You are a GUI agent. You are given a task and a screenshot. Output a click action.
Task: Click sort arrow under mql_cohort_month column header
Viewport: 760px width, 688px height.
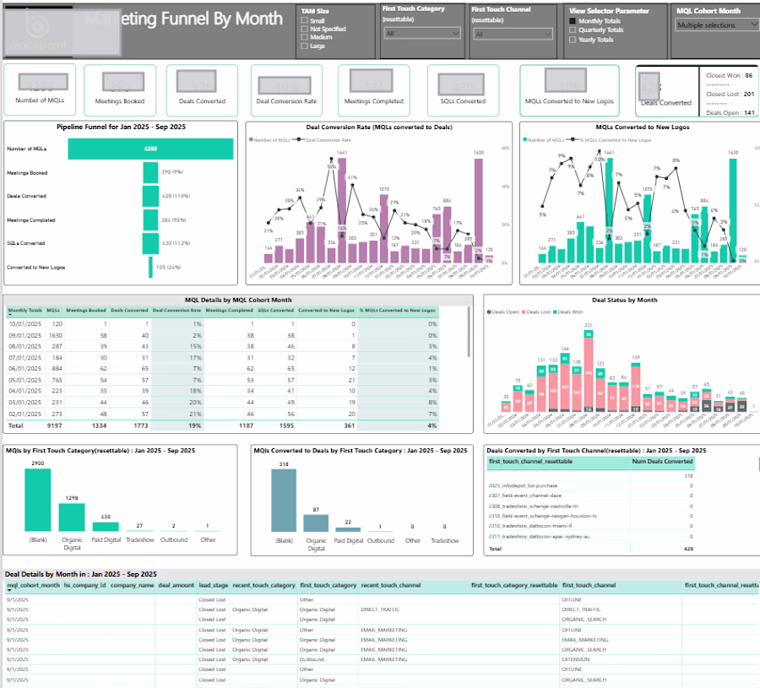coord(8,591)
